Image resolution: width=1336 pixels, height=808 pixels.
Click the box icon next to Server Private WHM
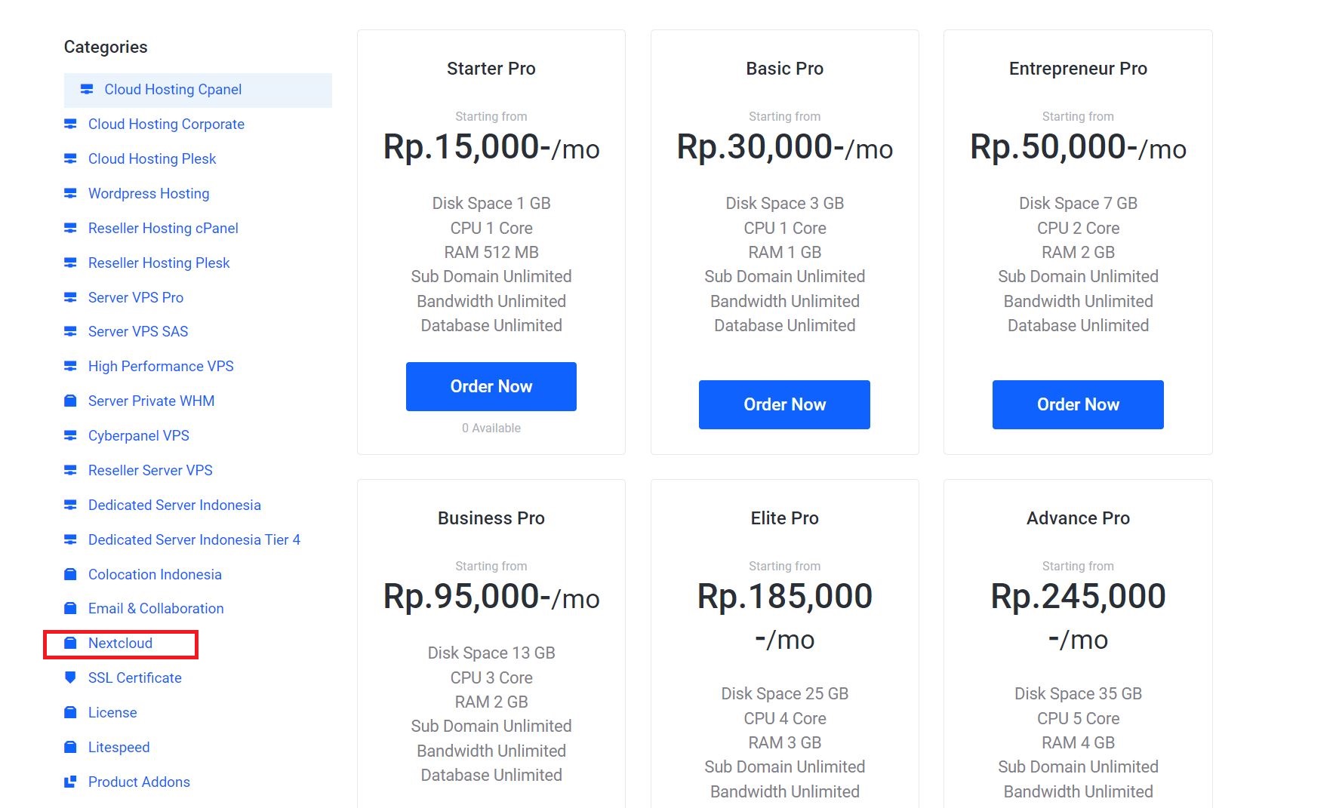[70, 401]
